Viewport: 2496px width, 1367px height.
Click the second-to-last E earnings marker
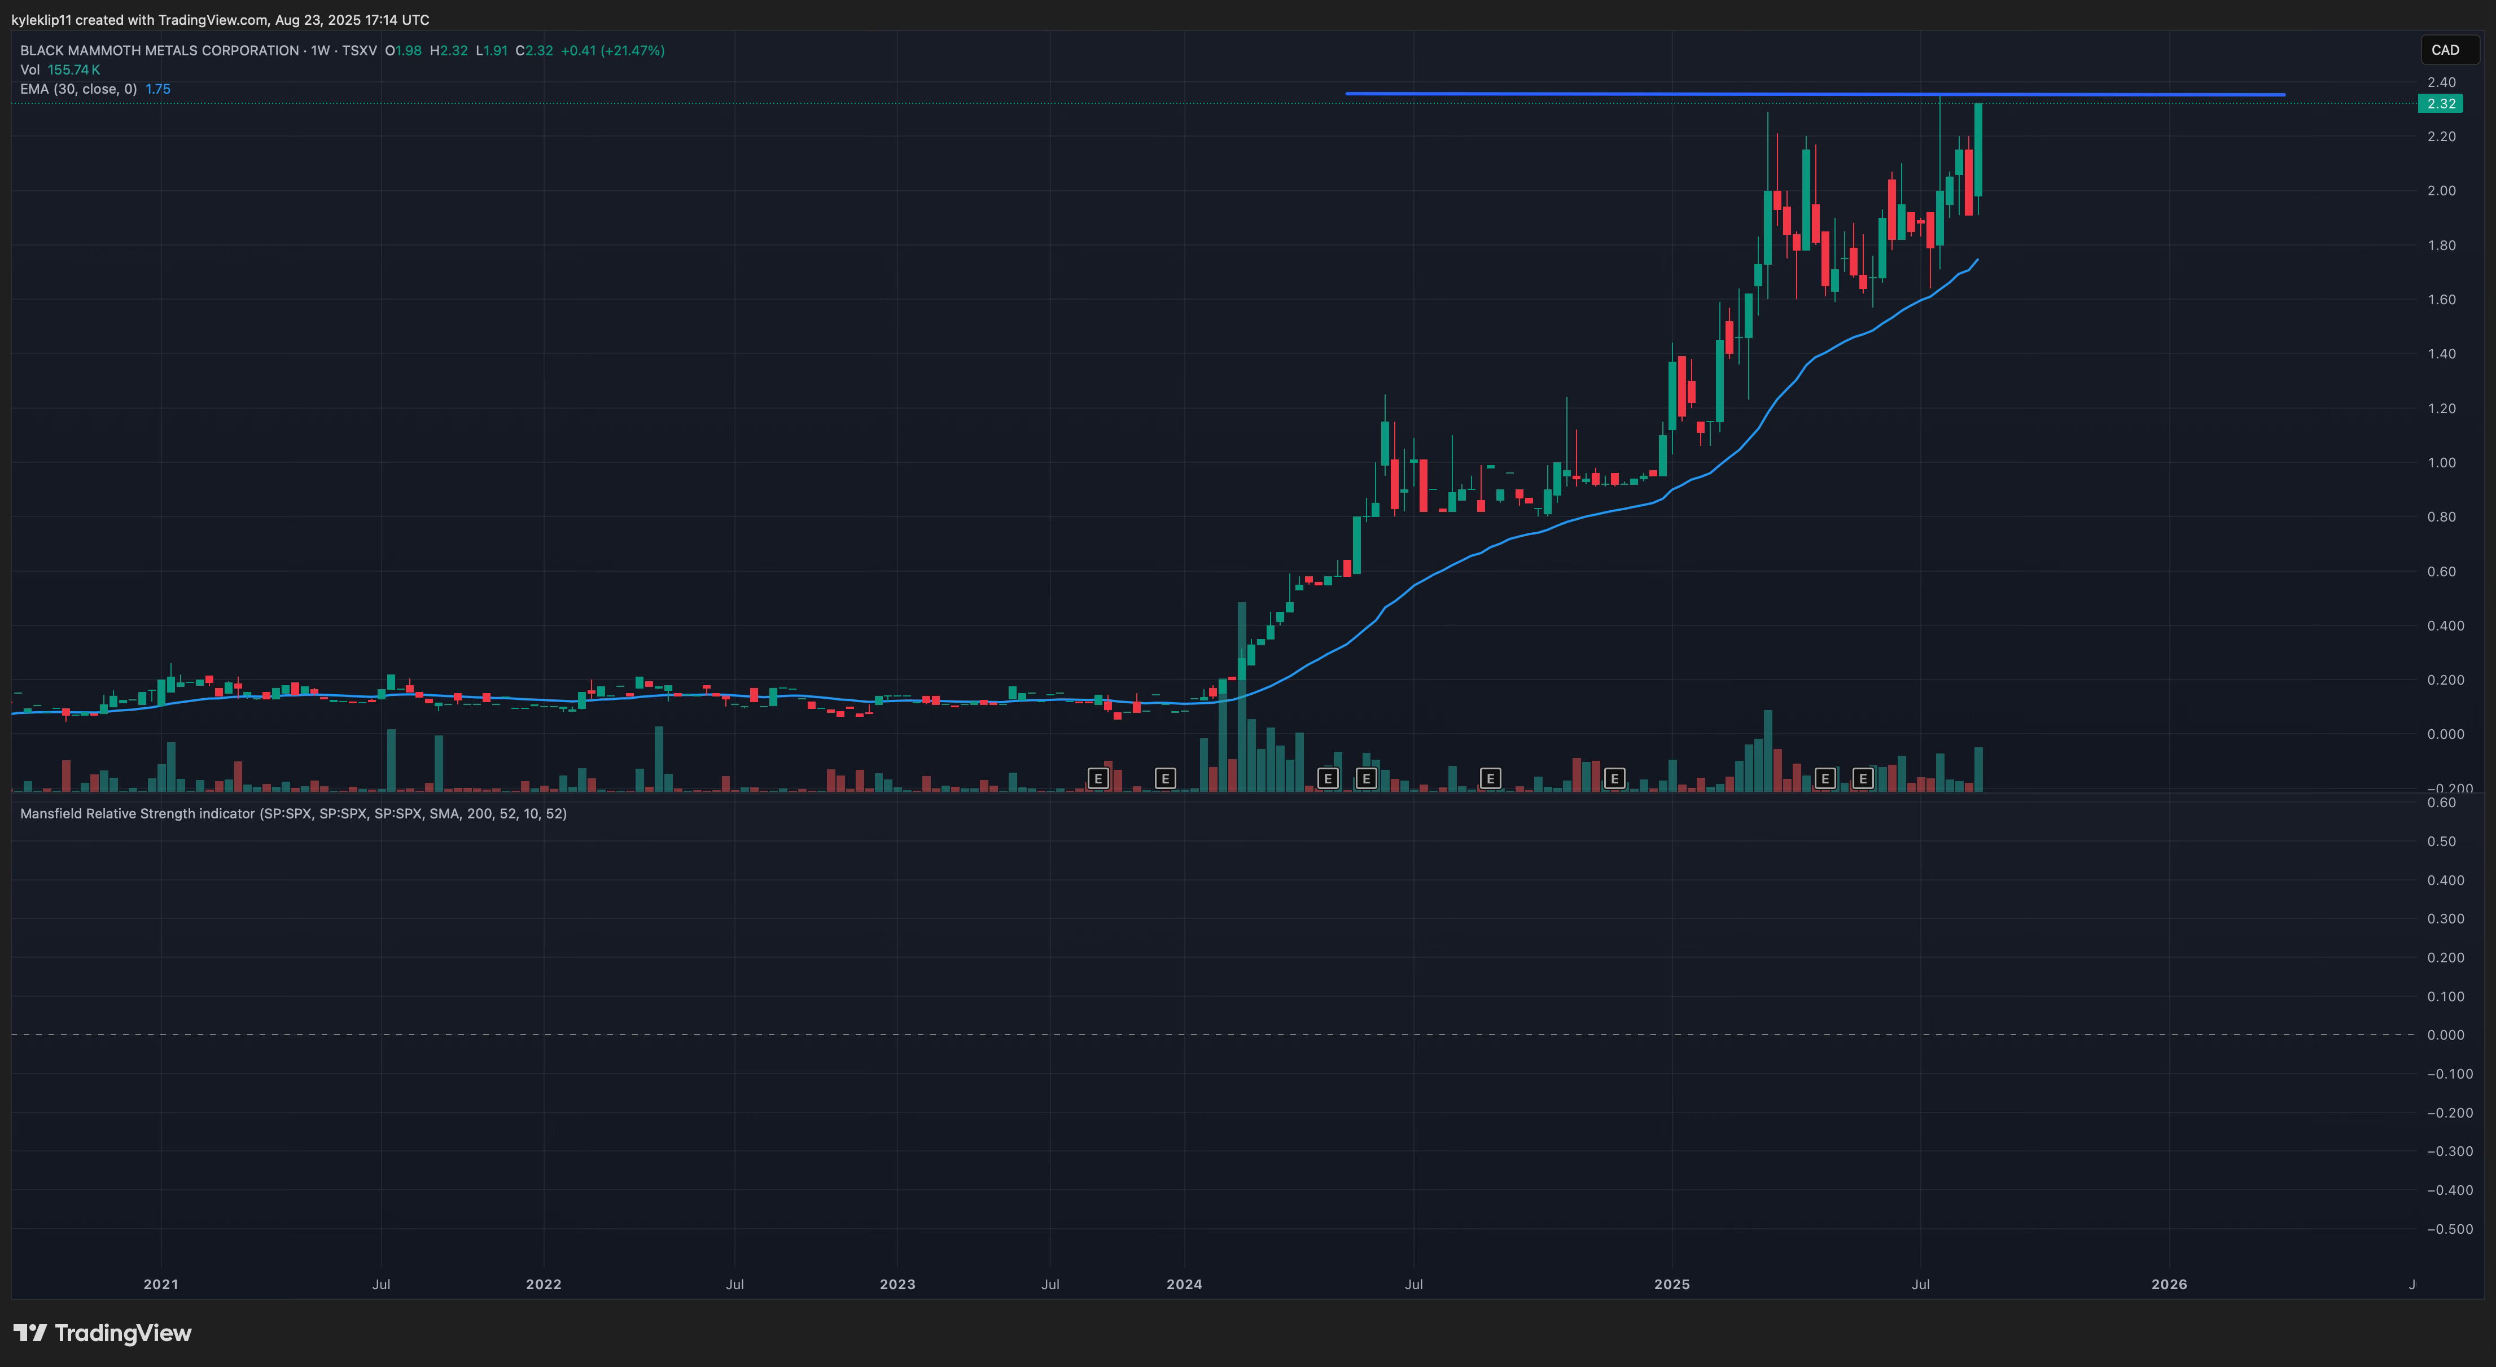(x=1825, y=778)
